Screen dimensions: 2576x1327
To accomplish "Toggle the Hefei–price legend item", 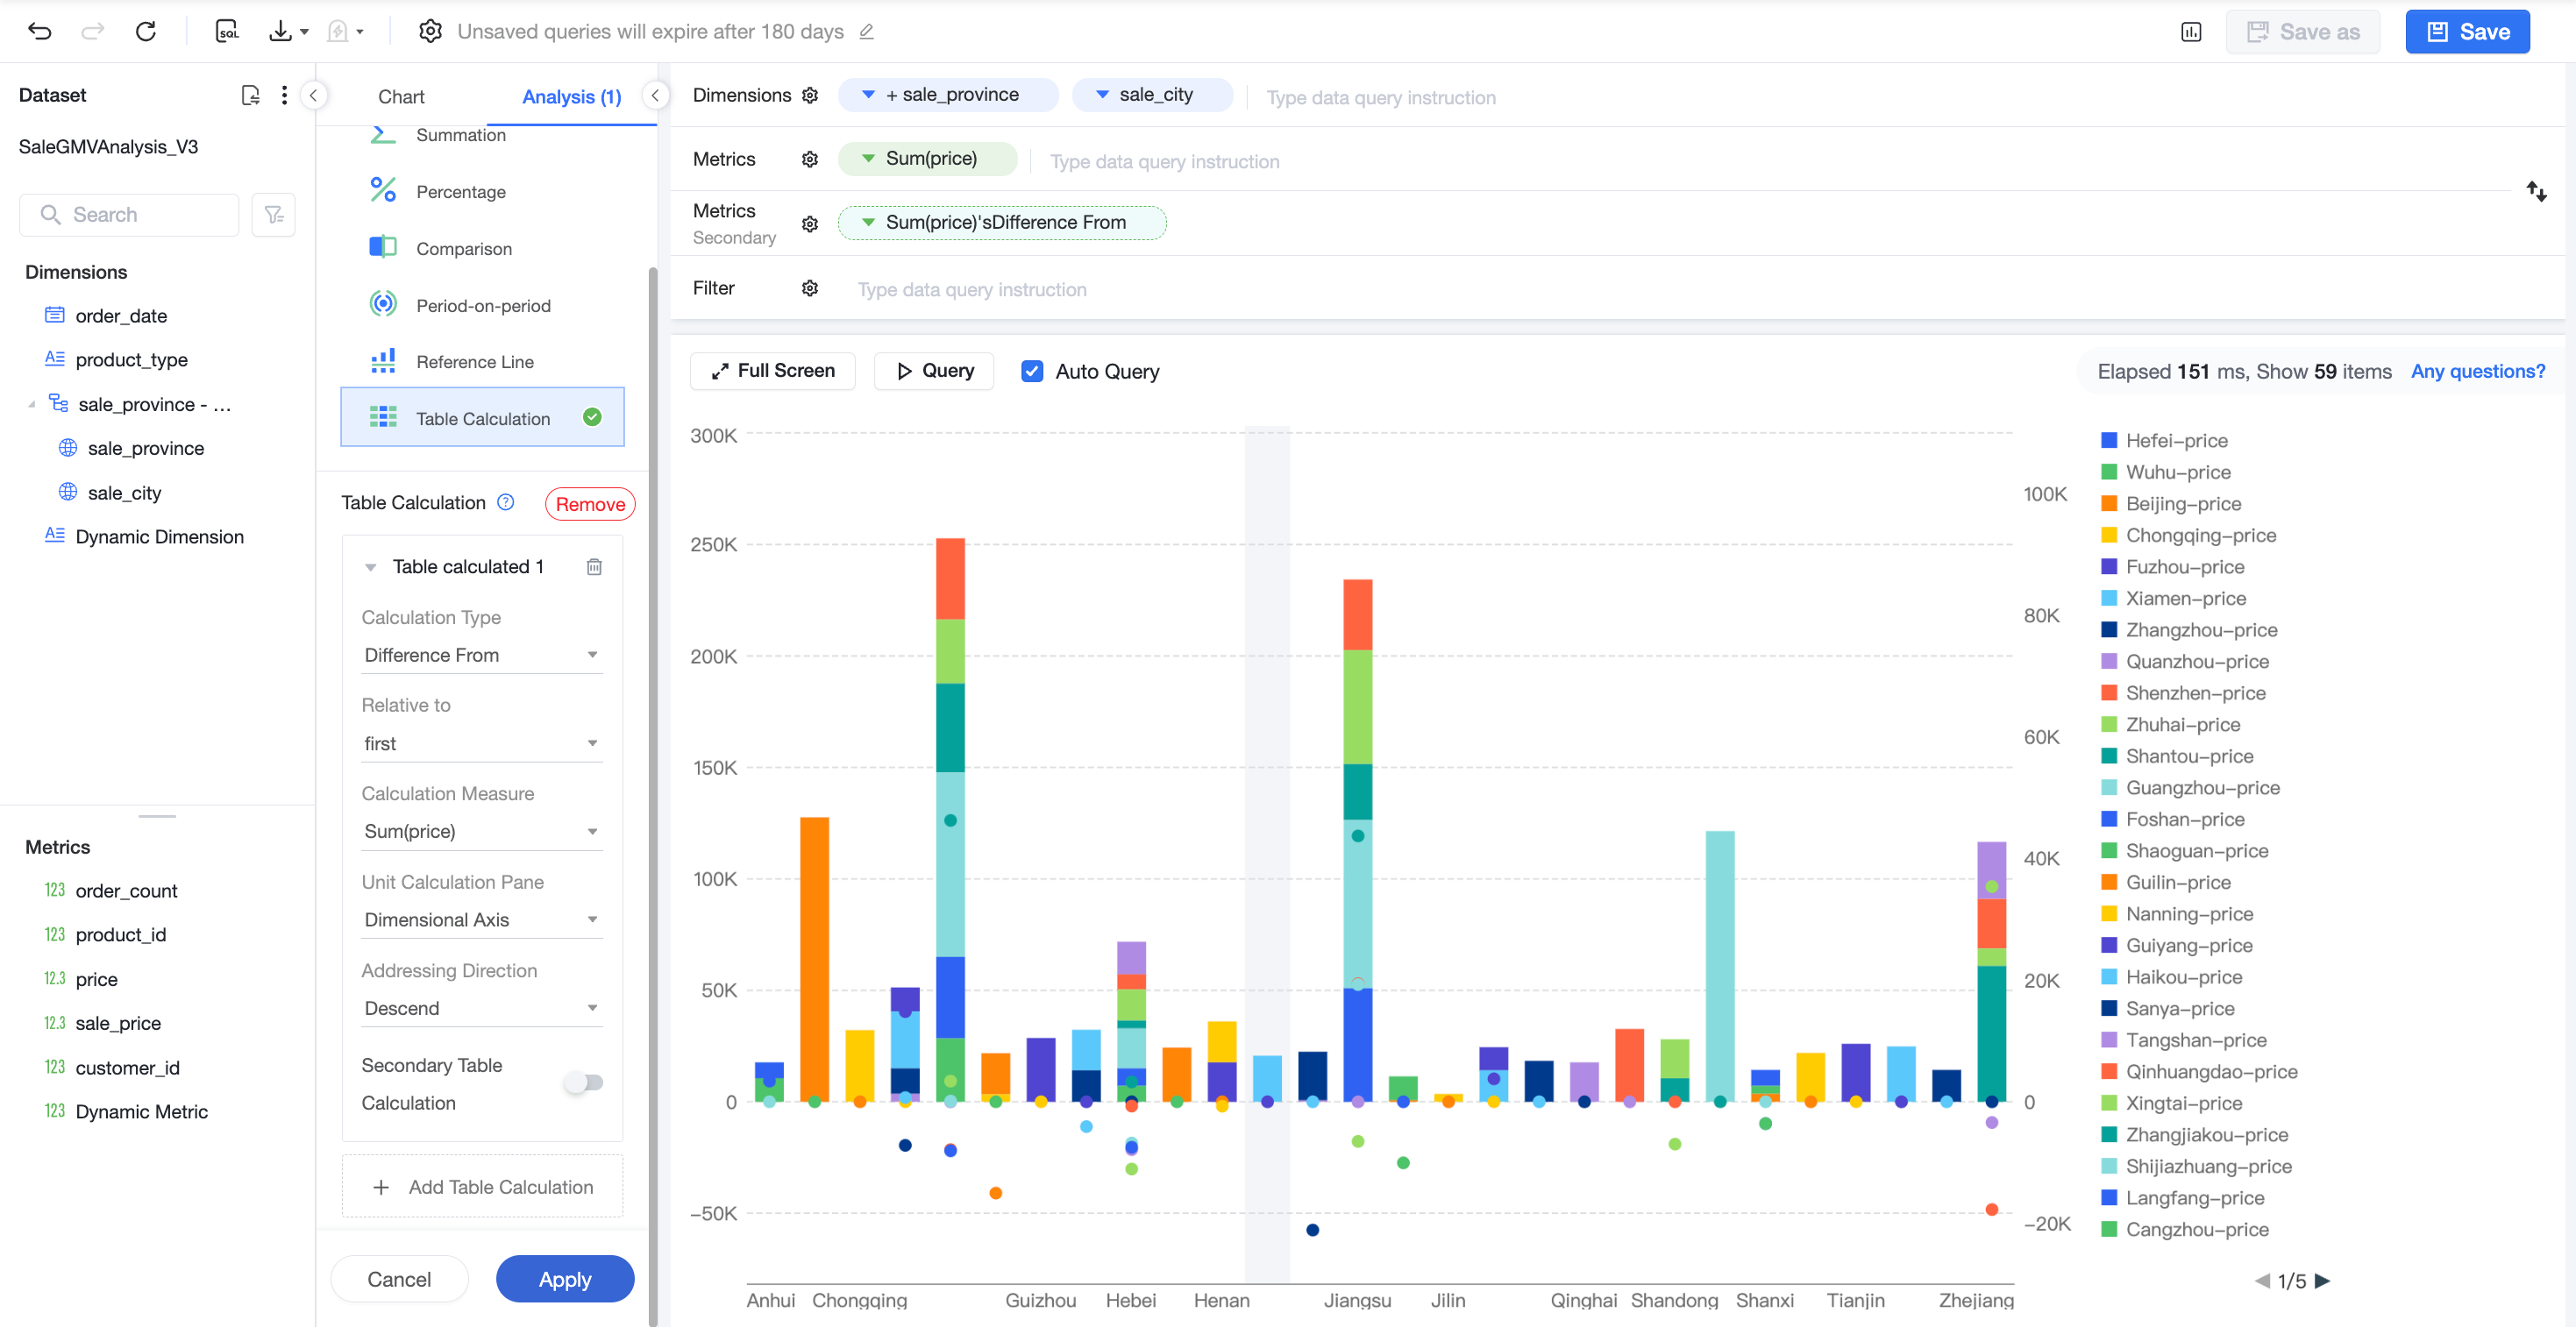I will [x=2165, y=441].
